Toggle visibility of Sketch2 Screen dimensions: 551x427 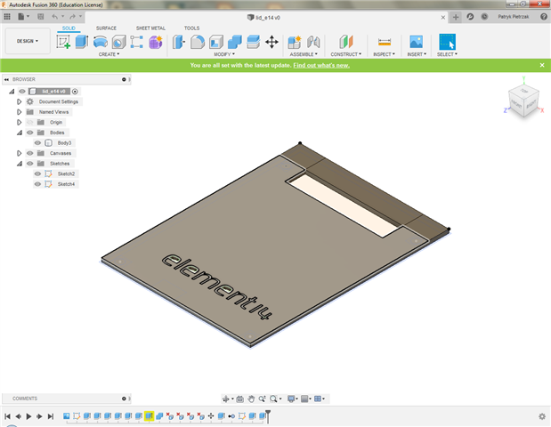point(37,173)
